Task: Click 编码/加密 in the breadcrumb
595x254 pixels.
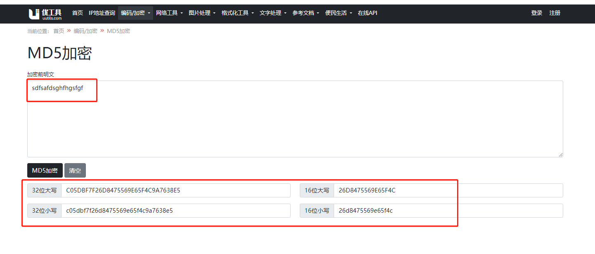Action: [85, 31]
